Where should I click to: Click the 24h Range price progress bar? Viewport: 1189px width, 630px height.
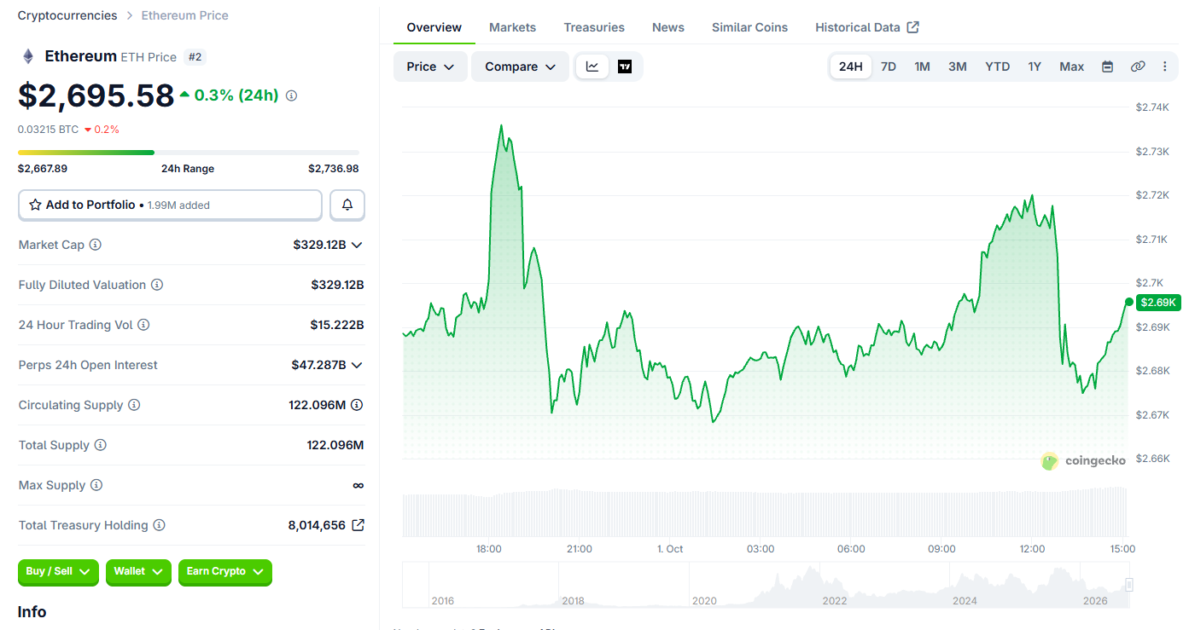coord(189,153)
